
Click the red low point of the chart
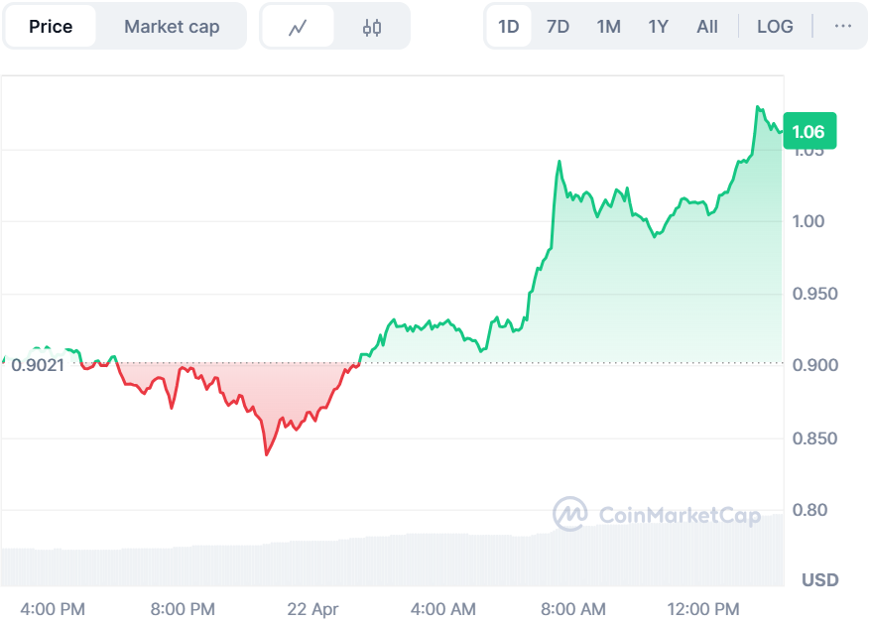(x=266, y=453)
